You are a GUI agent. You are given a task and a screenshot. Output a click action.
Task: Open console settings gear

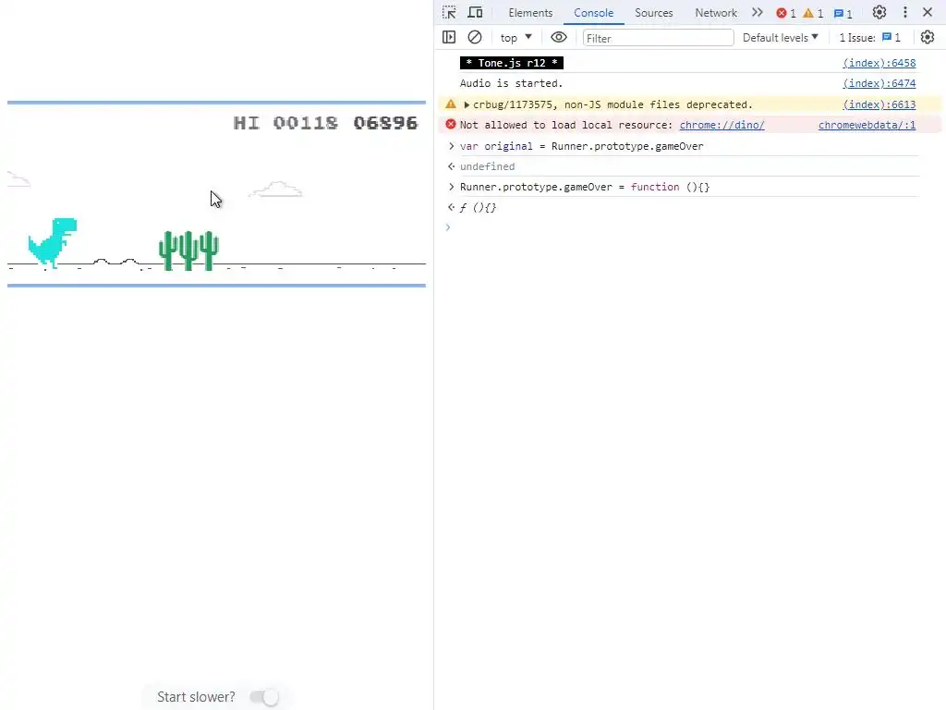click(x=928, y=37)
